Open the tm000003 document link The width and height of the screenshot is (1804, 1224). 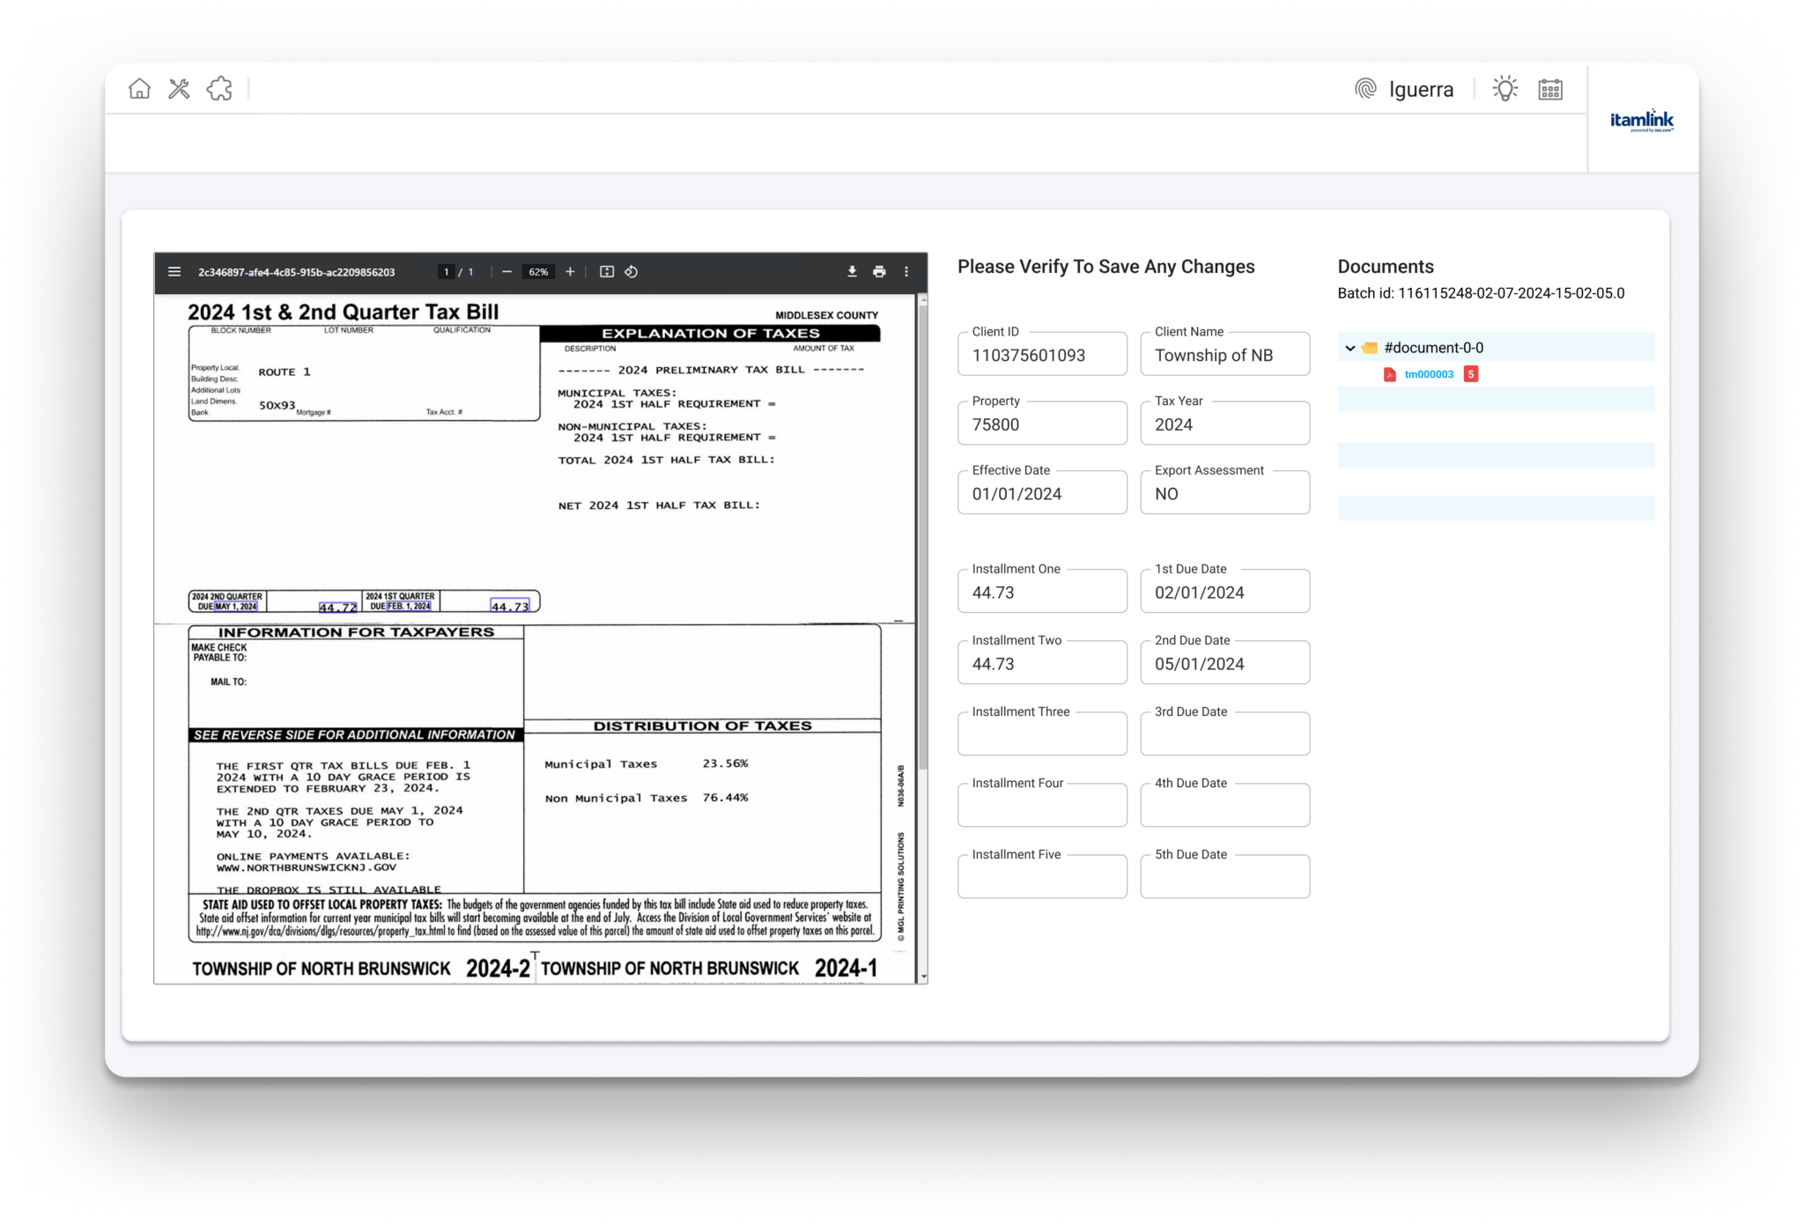point(1428,374)
